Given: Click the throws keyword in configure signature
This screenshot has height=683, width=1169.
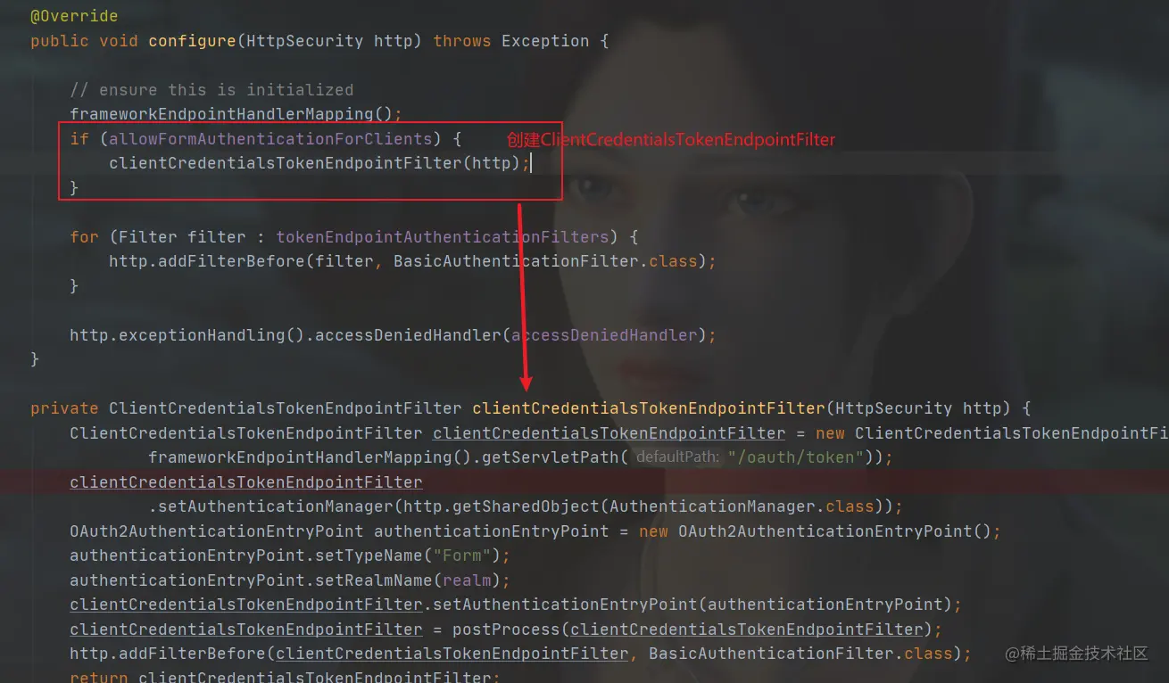Looking at the screenshot, I should pos(462,41).
